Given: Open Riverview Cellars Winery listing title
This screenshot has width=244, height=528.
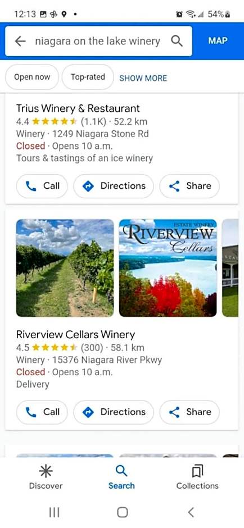Looking at the screenshot, I should [75, 334].
